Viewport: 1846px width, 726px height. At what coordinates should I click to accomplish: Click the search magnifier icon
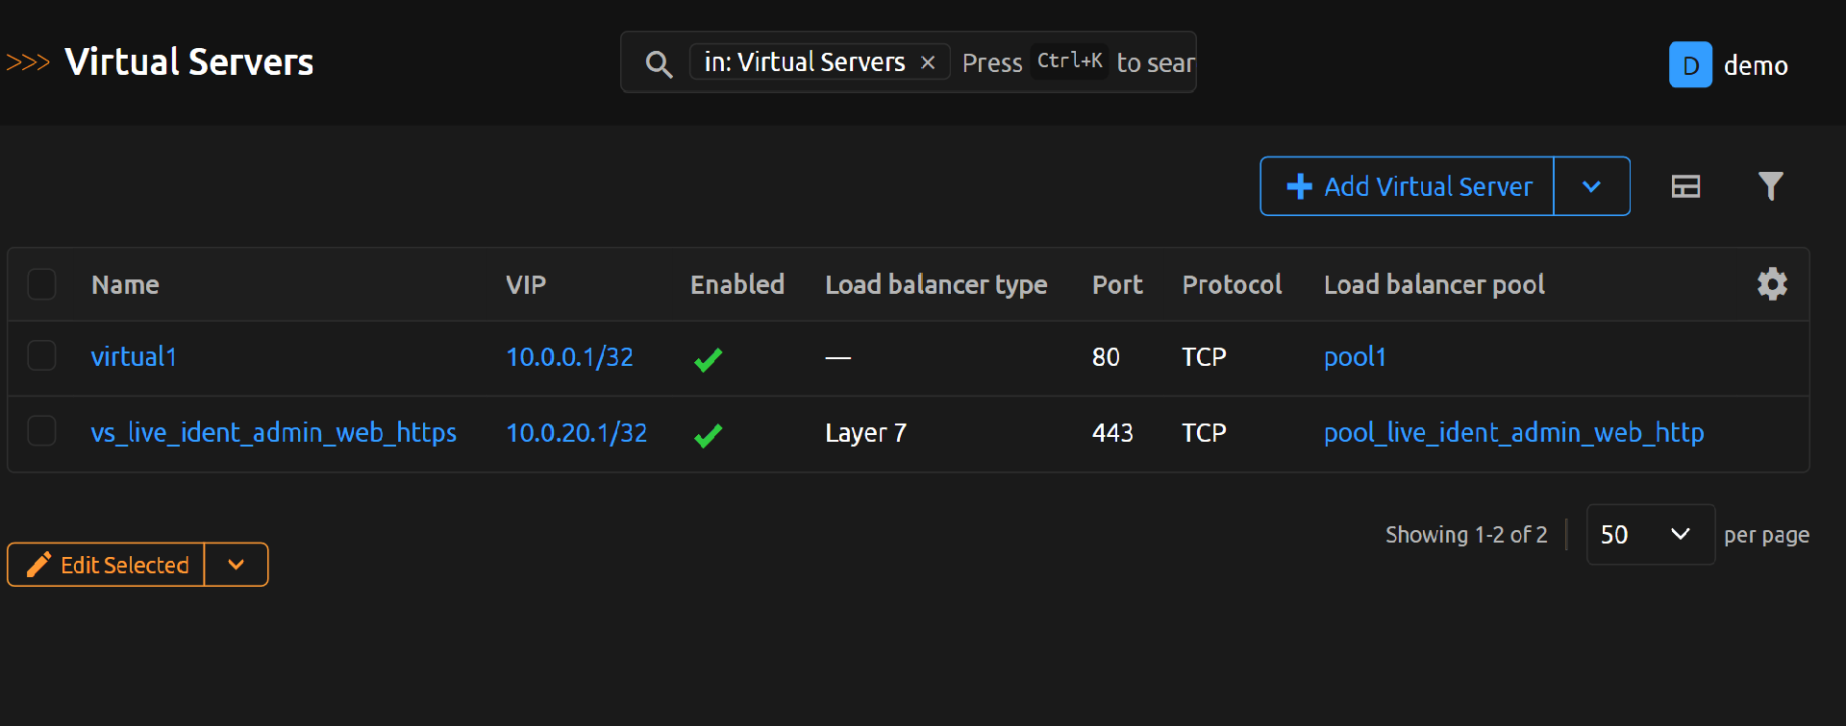click(x=659, y=64)
